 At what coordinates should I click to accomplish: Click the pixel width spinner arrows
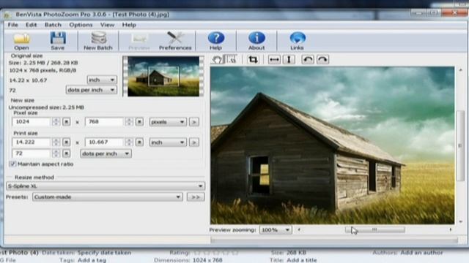point(56,122)
